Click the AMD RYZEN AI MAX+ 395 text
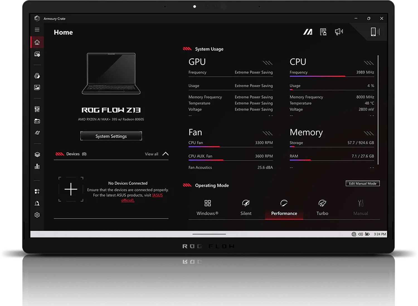Viewport: 418px width, 306px height. tap(111, 119)
